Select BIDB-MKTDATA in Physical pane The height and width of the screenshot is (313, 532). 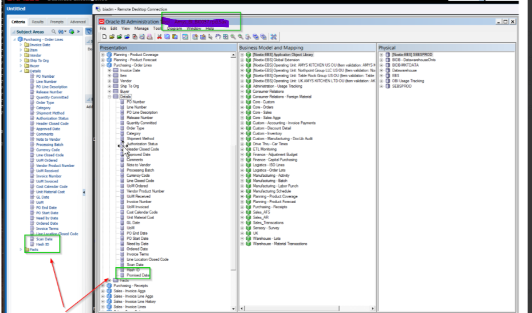point(405,65)
